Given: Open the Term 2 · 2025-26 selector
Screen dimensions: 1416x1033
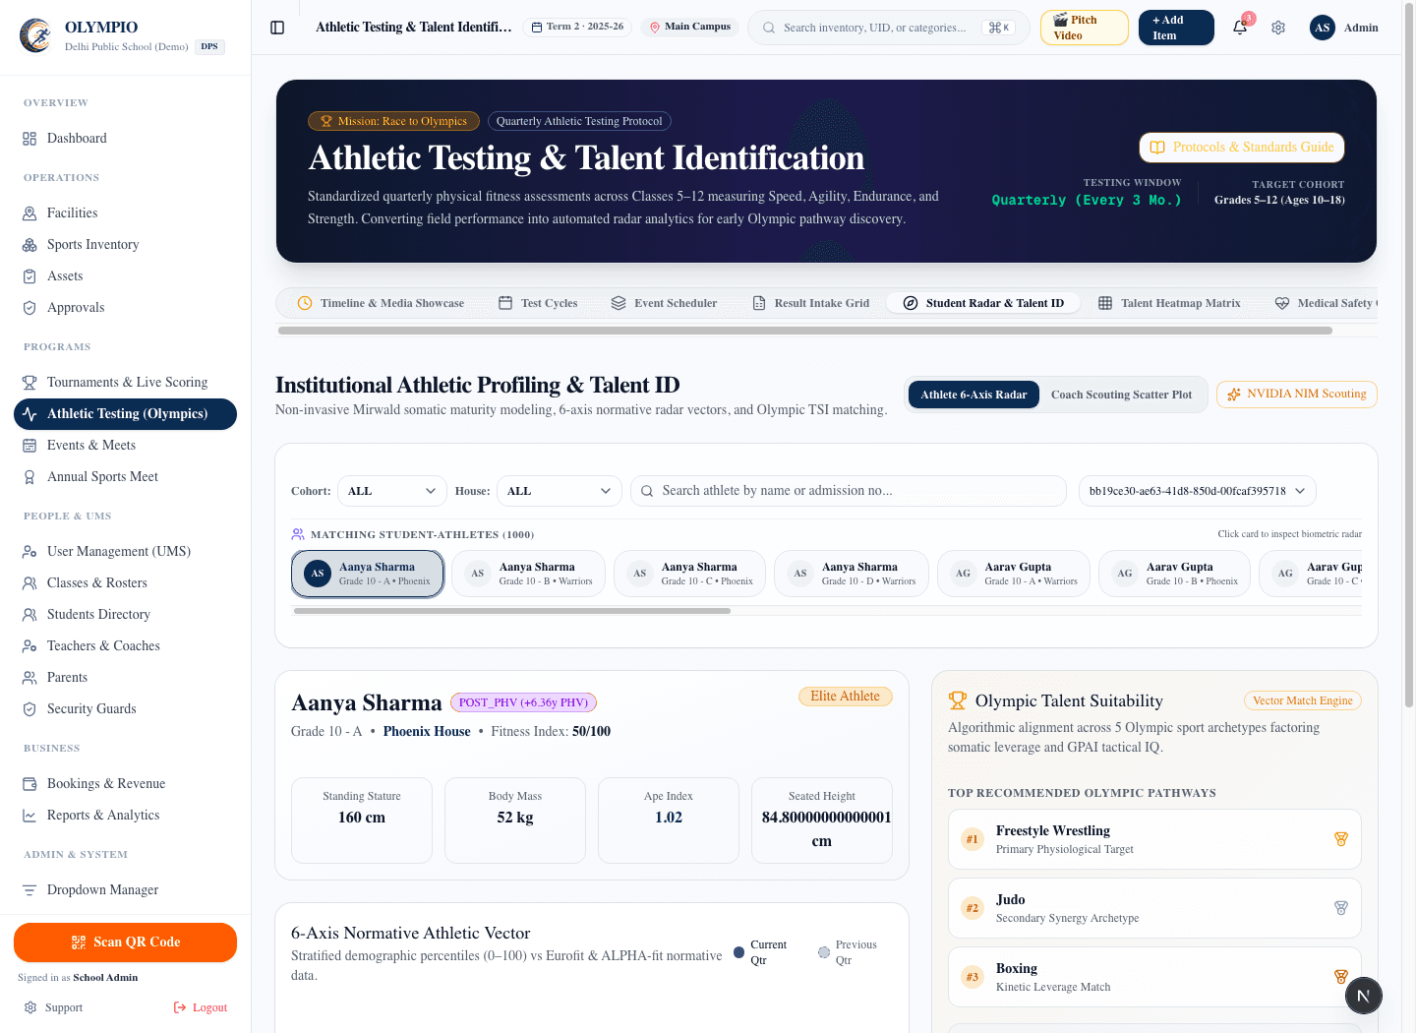Looking at the screenshot, I should (x=578, y=27).
